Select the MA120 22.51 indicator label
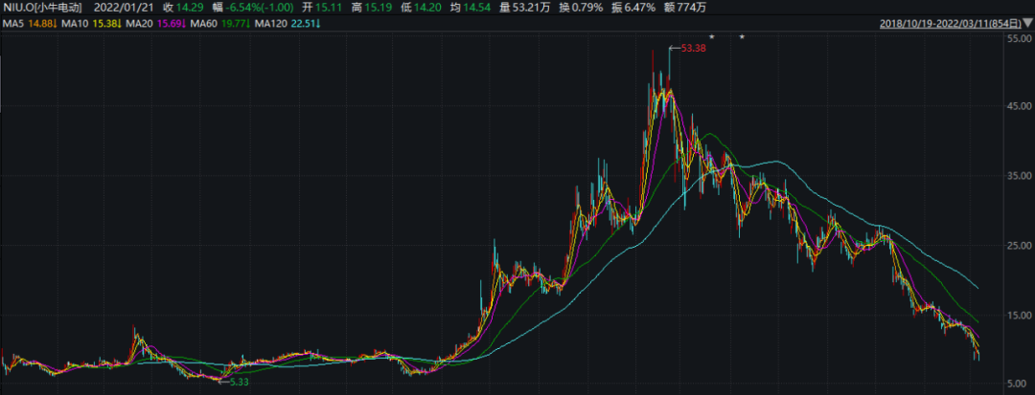 (289, 24)
